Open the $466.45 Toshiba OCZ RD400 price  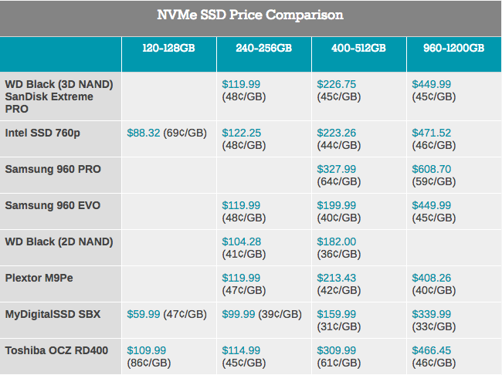(x=432, y=350)
